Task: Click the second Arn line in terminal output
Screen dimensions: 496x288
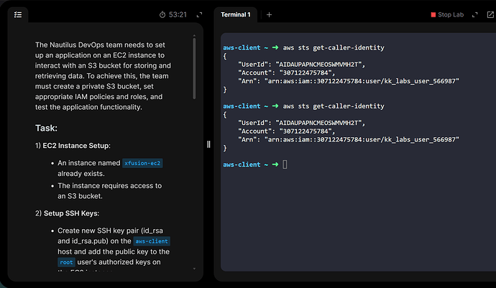Action: (348, 140)
